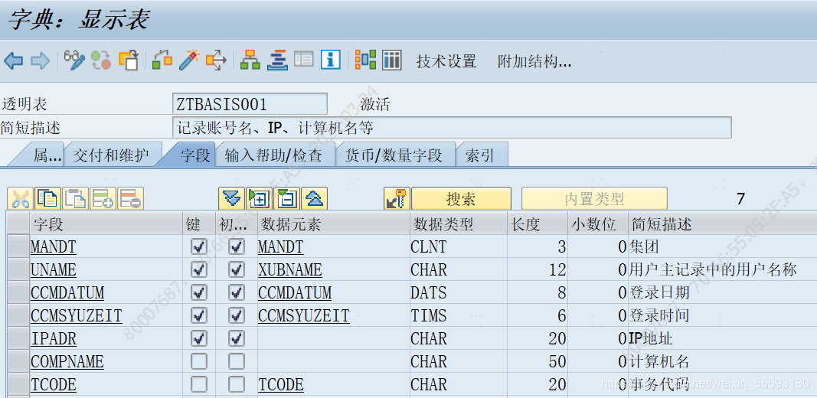Toggle the key checkbox for CCMSYUZEIT

(198, 315)
